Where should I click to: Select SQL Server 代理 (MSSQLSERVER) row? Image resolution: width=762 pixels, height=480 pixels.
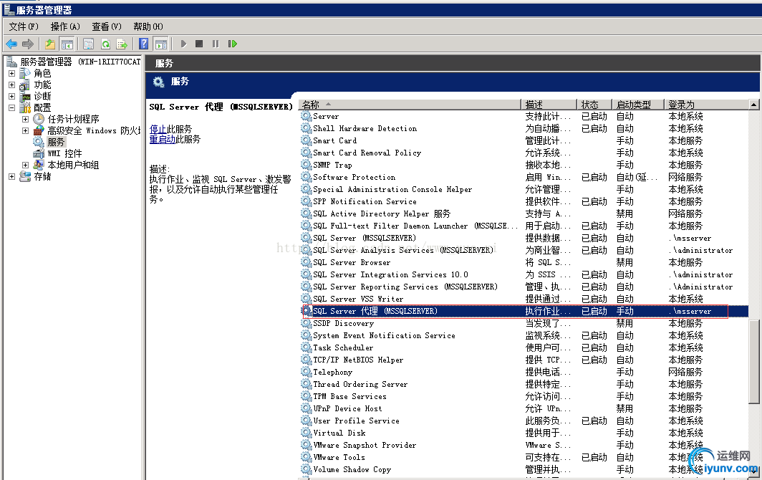(524, 311)
